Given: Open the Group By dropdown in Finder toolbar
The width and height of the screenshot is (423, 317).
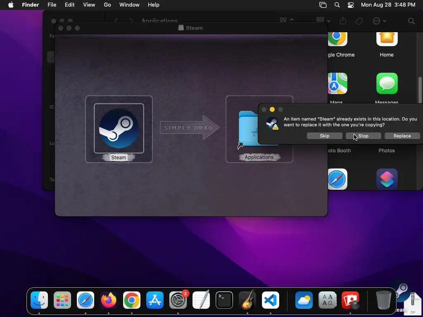Looking at the screenshot, I should pyautogui.click(x=323, y=21).
